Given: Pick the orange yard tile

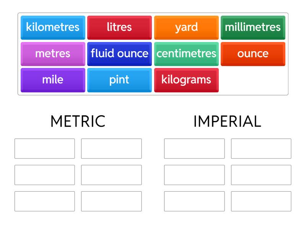Looking at the screenshot, I should (186, 27).
